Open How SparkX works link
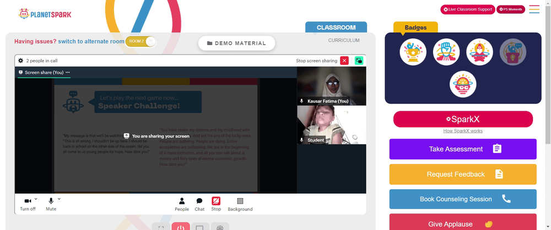Image resolution: width=551 pixels, height=230 pixels. tap(463, 131)
